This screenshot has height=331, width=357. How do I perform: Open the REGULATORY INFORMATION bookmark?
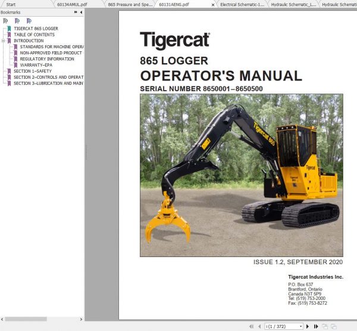pos(47,59)
